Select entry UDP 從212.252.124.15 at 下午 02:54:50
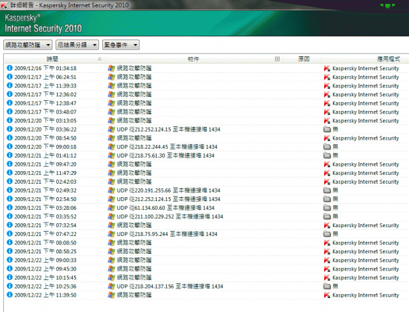This screenshot has width=409, height=312. tap(169, 199)
